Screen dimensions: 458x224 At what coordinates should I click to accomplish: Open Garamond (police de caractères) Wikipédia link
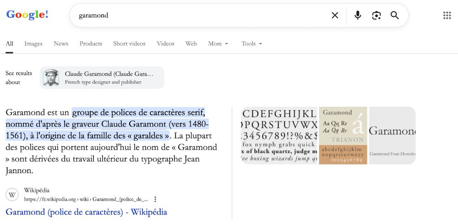pos(87,212)
